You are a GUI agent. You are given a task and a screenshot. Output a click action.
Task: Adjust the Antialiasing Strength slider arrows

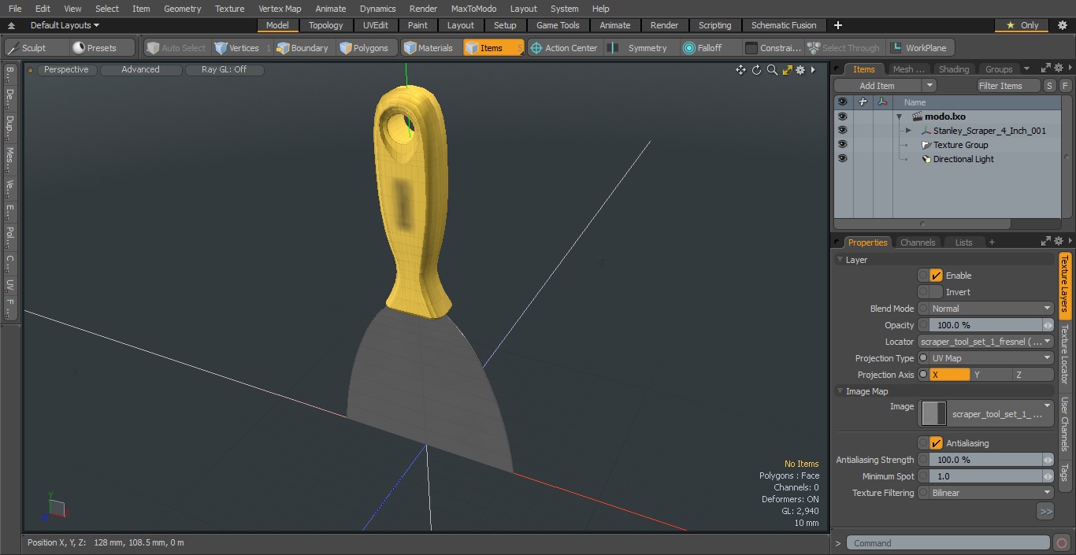(x=1048, y=460)
